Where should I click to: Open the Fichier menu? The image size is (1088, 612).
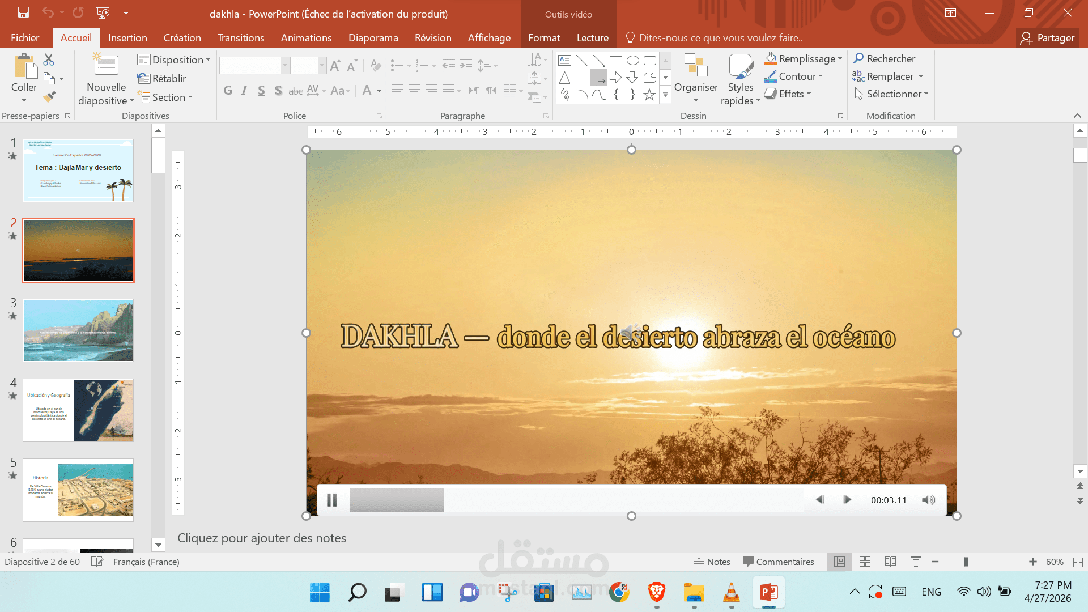coord(25,38)
